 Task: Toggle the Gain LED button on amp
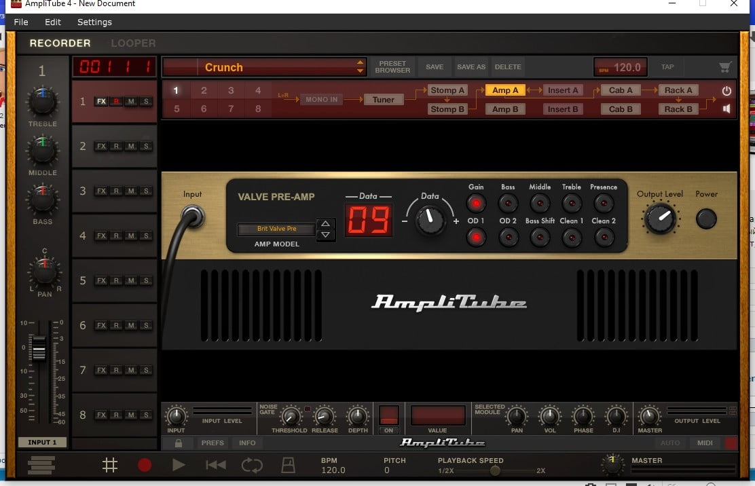476,204
